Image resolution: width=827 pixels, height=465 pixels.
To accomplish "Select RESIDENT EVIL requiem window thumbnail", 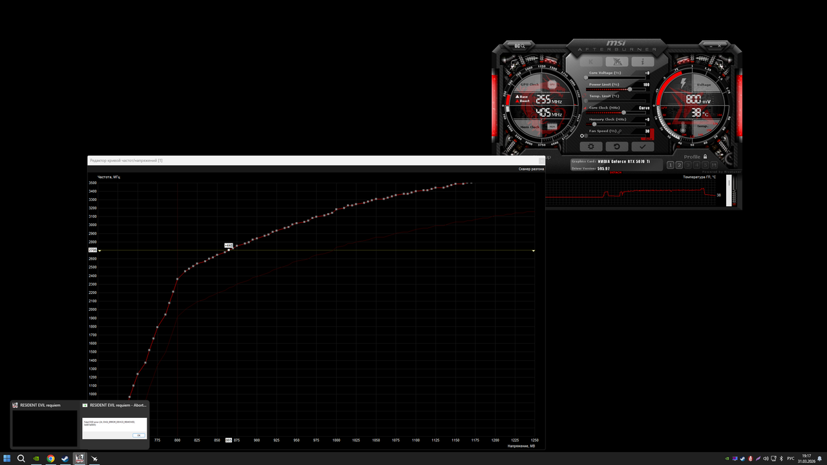I will pos(45,424).
